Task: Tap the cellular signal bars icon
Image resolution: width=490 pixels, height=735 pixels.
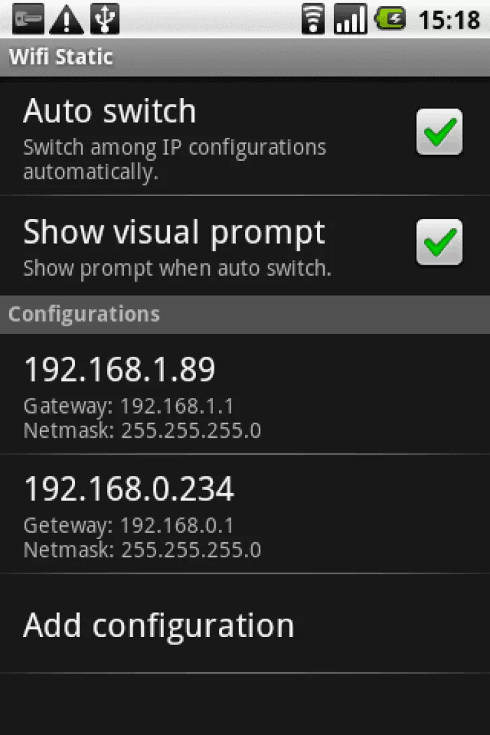Action: click(350, 20)
